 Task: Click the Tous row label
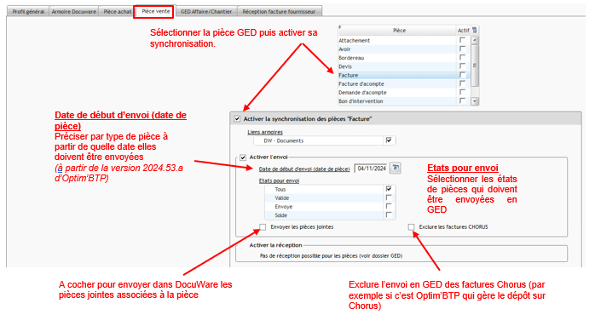280,189
